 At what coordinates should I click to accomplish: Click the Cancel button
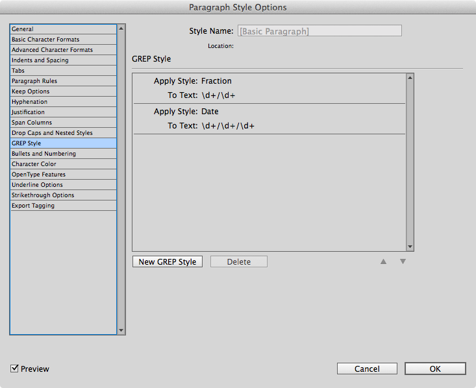click(x=367, y=369)
